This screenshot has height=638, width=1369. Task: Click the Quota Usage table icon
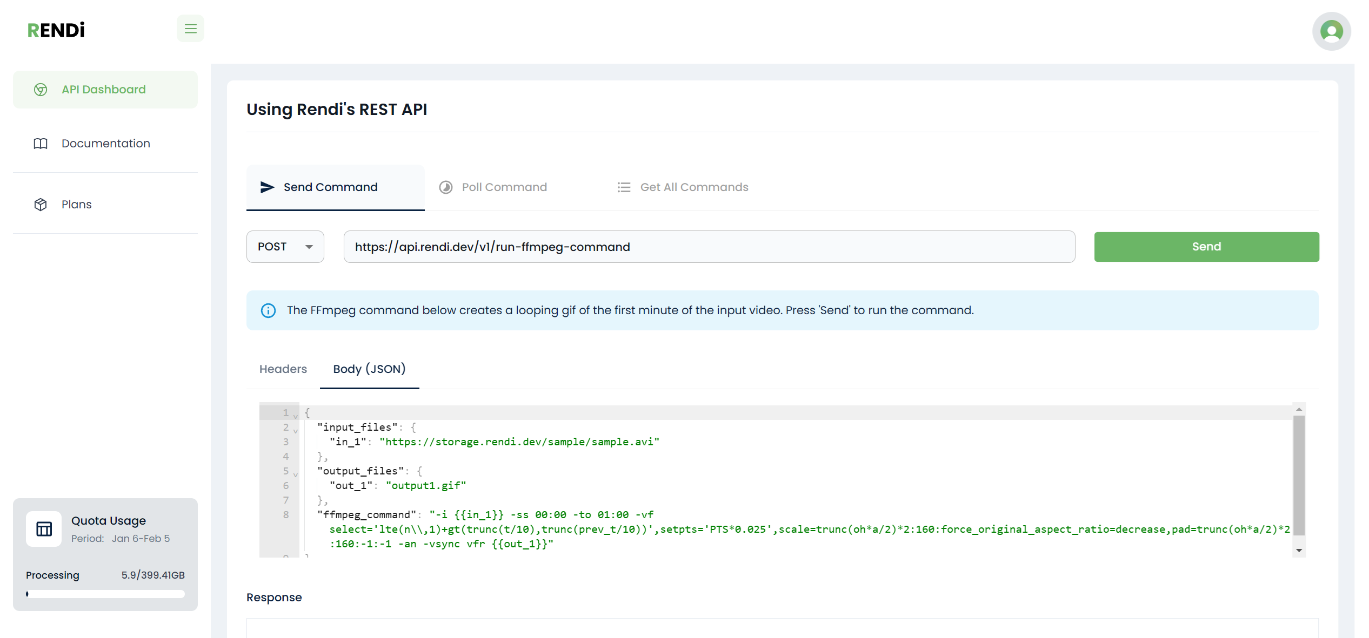[x=44, y=529]
